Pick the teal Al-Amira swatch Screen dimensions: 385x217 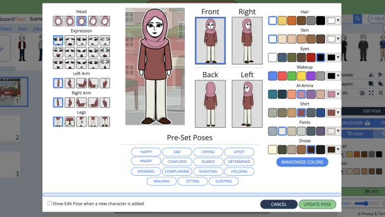pos(273,94)
